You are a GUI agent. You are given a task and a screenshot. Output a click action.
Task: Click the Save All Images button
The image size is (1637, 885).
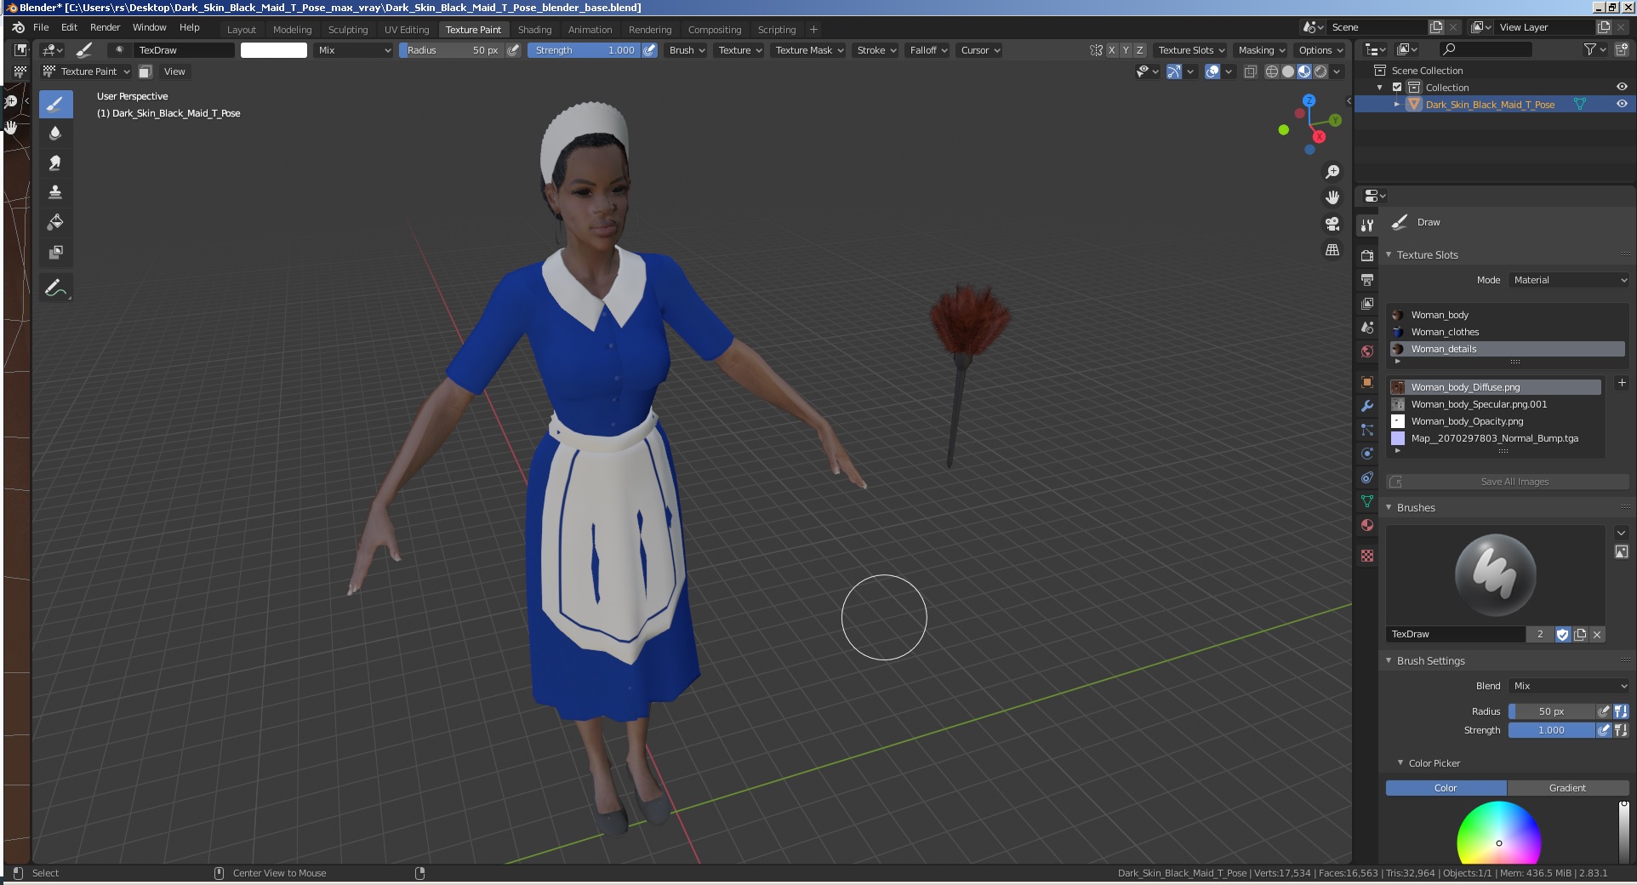(1508, 482)
